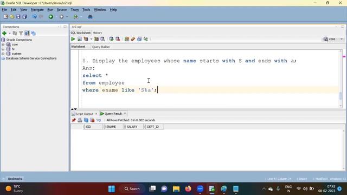Click the Windows Start button on taskbar
Image resolution: width=347 pixels, height=195 pixels.
click(x=112, y=189)
